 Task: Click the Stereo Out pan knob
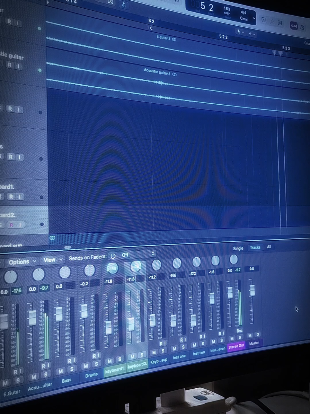(x=233, y=259)
